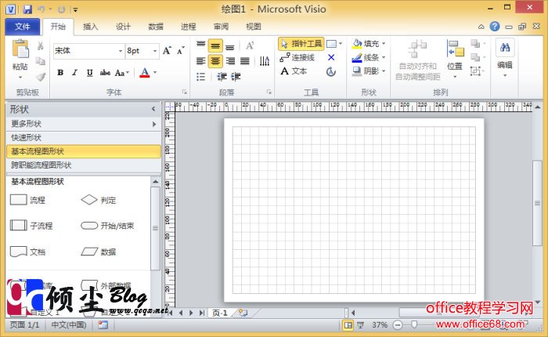Click the Bullets list icon
Screen dimensions: 548x337
[200, 77]
